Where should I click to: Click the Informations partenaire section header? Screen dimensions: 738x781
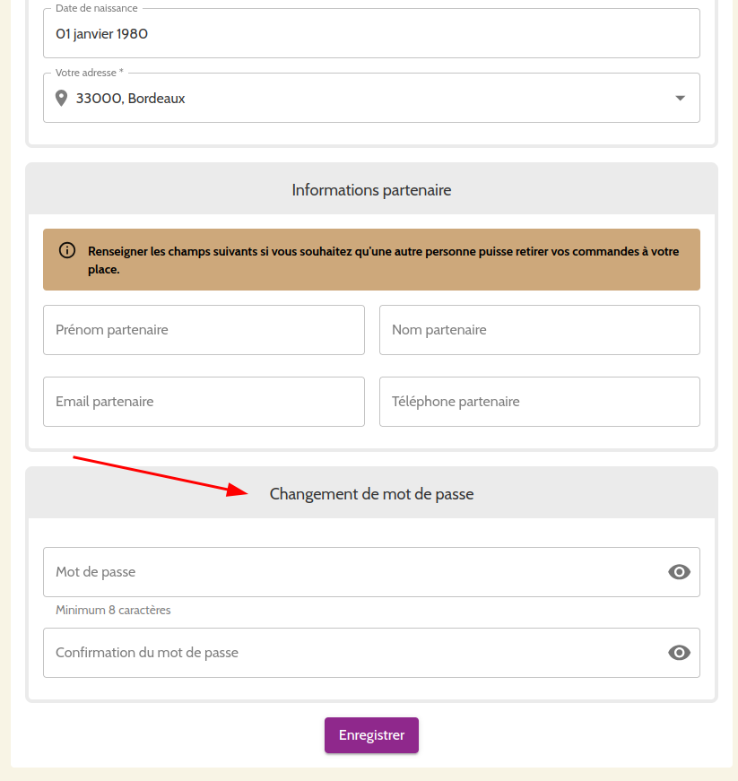pyautogui.click(x=371, y=190)
